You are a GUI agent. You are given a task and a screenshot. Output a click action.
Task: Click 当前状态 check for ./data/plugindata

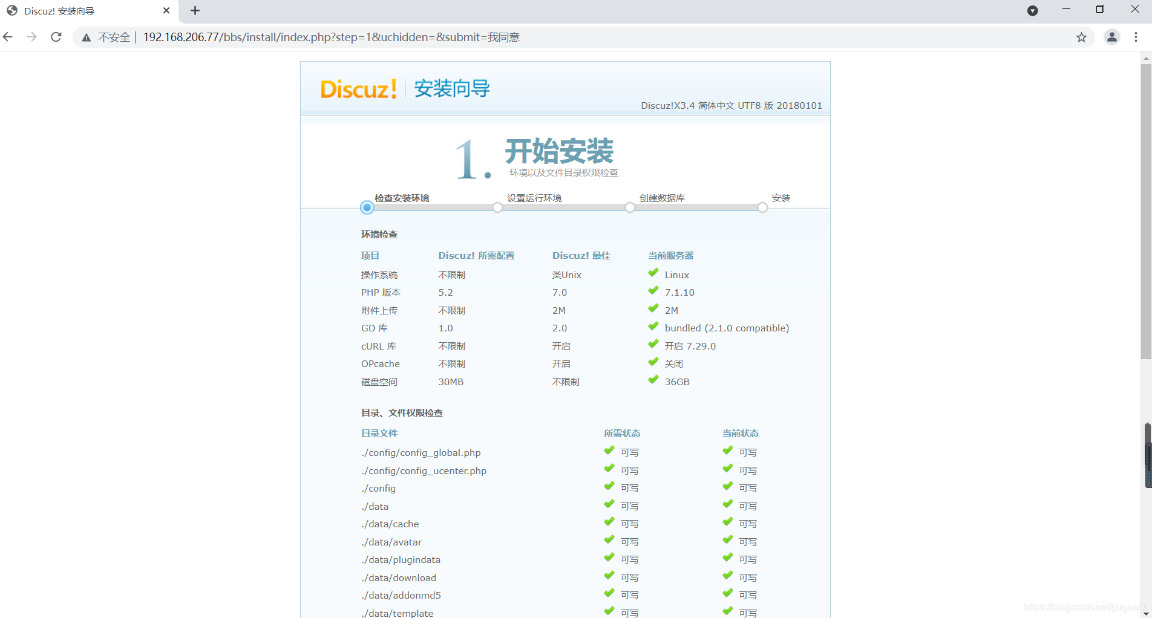[728, 558]
